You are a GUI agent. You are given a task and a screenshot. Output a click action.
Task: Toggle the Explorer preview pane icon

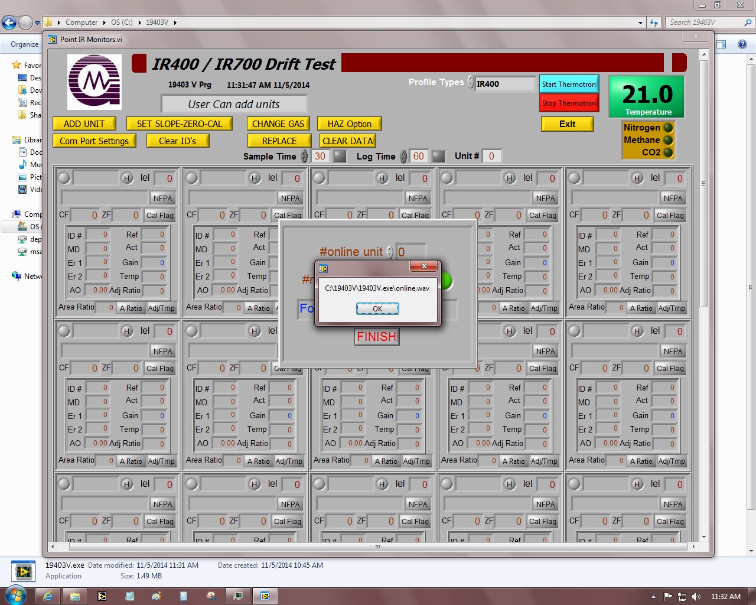tap(721, 44)
